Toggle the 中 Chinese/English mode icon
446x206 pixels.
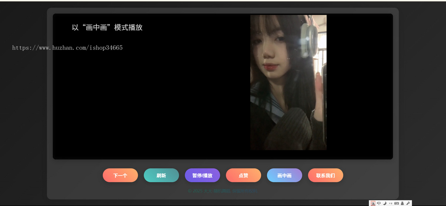point(379,203)
